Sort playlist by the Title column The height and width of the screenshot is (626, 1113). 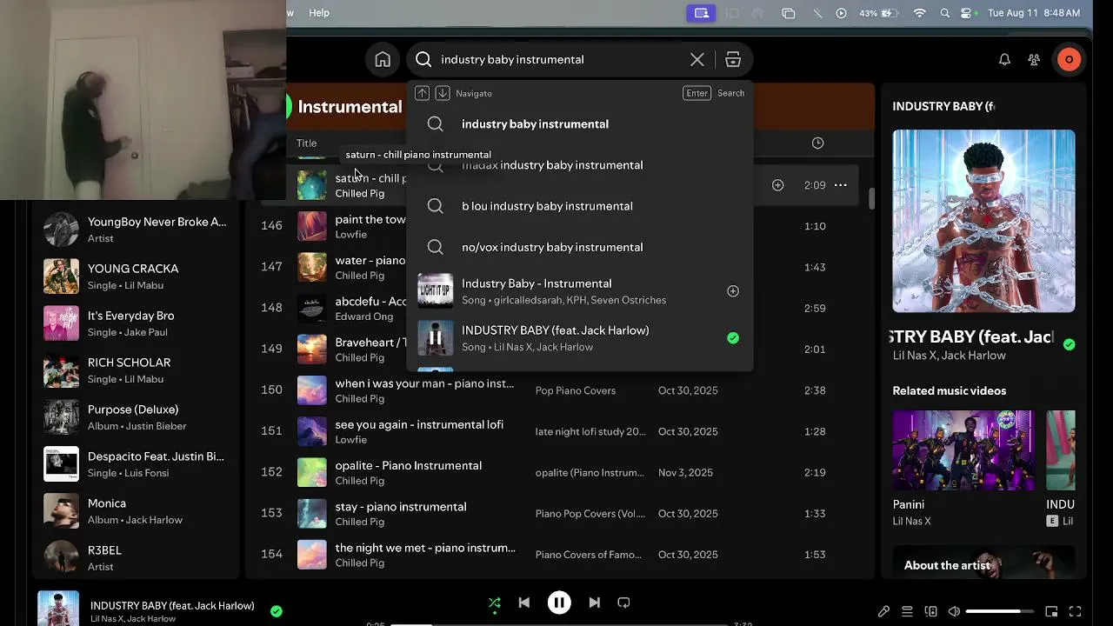click(x=306, y=143)
